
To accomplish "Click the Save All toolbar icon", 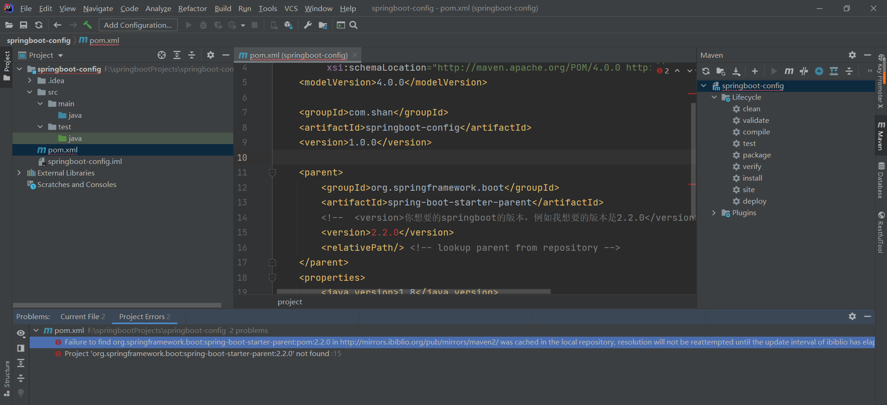I will coord(24,25).
